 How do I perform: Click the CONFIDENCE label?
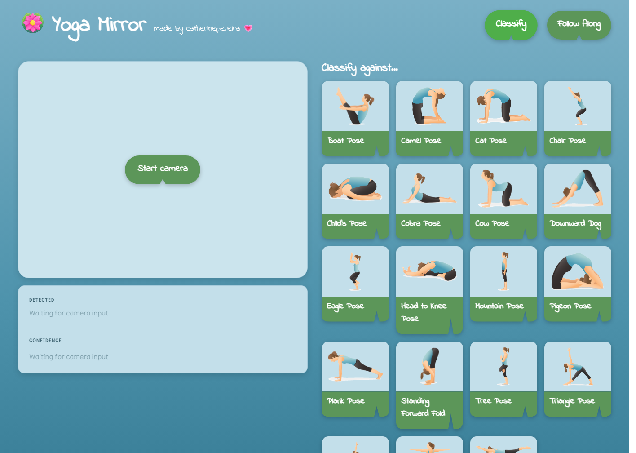pos(45,341)
